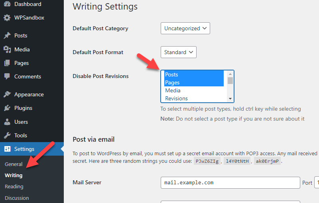Click the Users person icon
This screenshot has height=203, width=319.
(x=7, y=122)
